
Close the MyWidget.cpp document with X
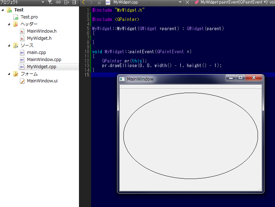click(187, 2)
